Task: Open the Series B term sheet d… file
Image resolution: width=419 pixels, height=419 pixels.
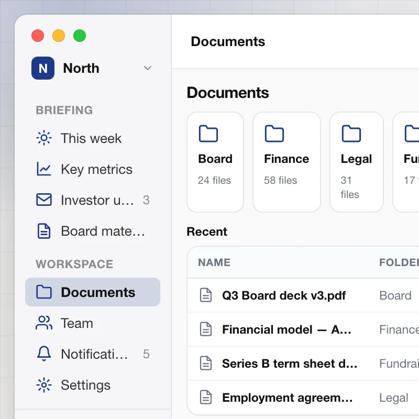Action: (290, 363)
